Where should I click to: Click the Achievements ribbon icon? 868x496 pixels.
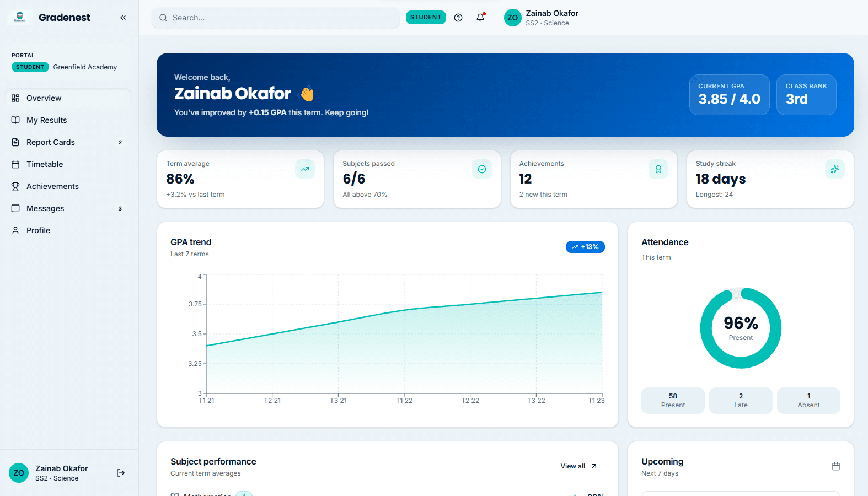pyautogui.click(x=658, y=169)
